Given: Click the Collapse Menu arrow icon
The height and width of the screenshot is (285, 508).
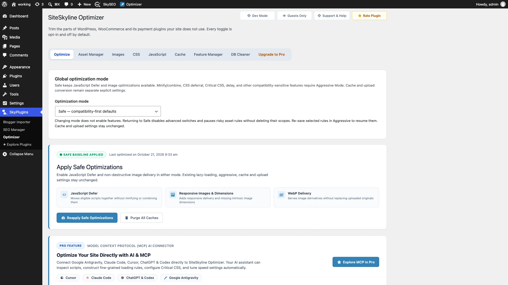Looking at the screenshot, I should point(5,154).
